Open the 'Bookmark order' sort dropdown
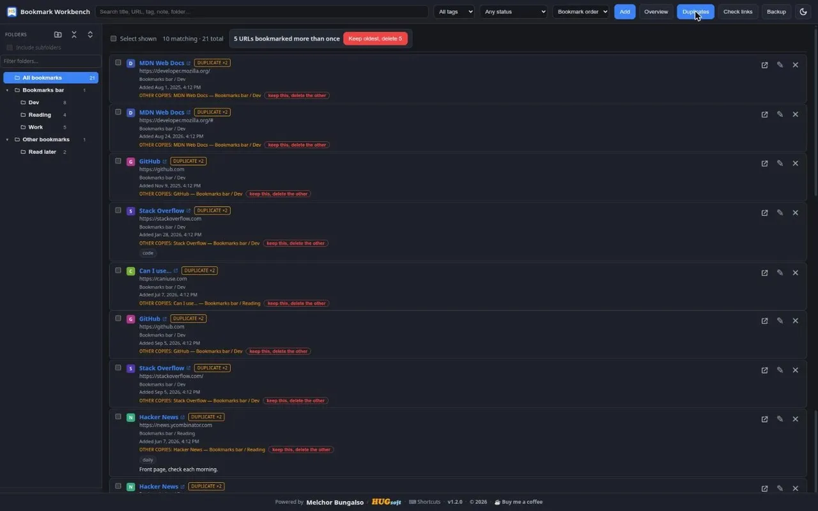The height and width of the screenshot is (511, 818). pyautogui.click(x=581, y=11)
